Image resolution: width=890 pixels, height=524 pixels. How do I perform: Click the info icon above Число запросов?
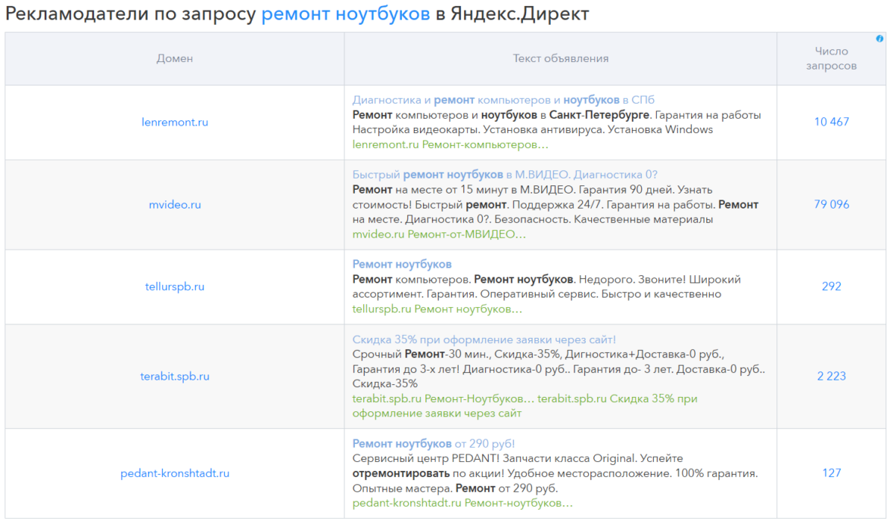click(x=879, y=39)
